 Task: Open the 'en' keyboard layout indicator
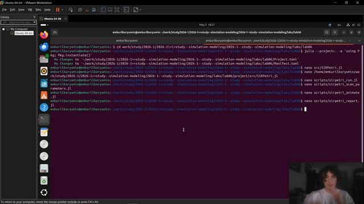(339, 25)
